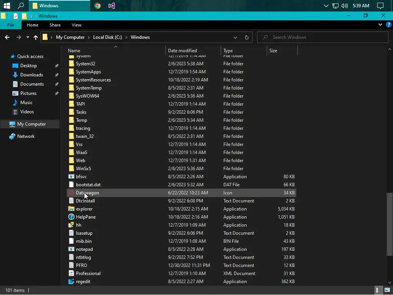Open the Windows Start menu
Screen dimensions: 393x295
point(7,5)
